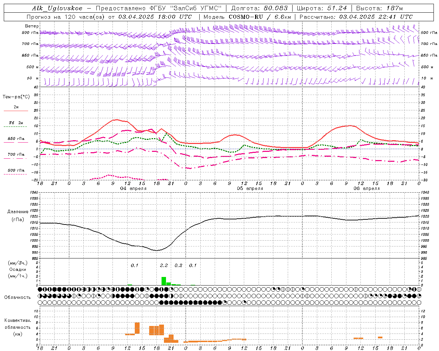Image resolution: width=439 pixels, height=351 pixels.
Task: Click the Ветер wind panel label
Action: point(32,26)
